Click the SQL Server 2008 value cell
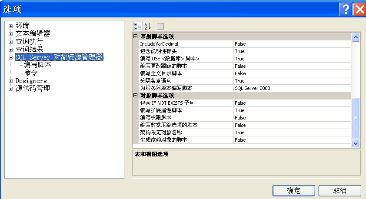This screenshot has height=199, width=366. click(x=293, y=88)
